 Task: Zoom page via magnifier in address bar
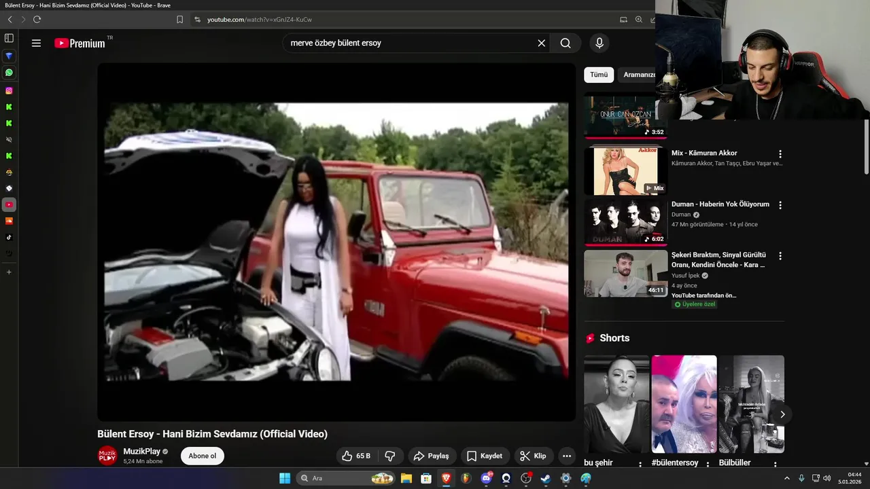(638, 20)
